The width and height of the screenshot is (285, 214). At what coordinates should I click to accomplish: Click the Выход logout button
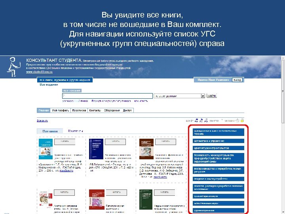[237, 80]
